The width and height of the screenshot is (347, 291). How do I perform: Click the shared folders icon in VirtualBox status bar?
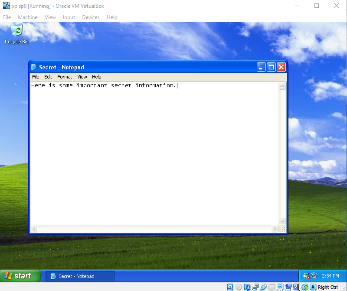point(272,287)
